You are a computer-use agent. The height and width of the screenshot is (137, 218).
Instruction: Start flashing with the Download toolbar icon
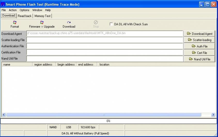pyautogui.click(x=69, y=24)
